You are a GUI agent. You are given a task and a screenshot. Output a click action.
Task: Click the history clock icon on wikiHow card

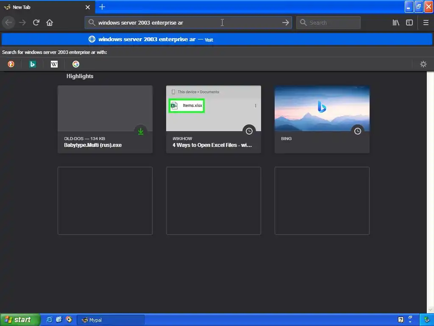tap(249, 131)
